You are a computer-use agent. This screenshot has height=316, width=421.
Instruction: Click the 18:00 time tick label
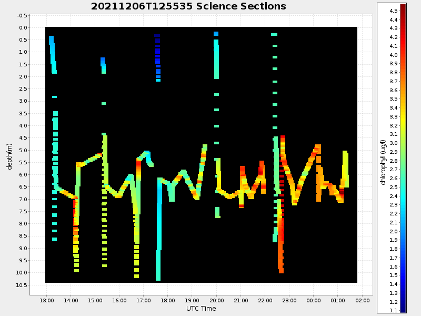pyautogui.click(x=168, y=300)
